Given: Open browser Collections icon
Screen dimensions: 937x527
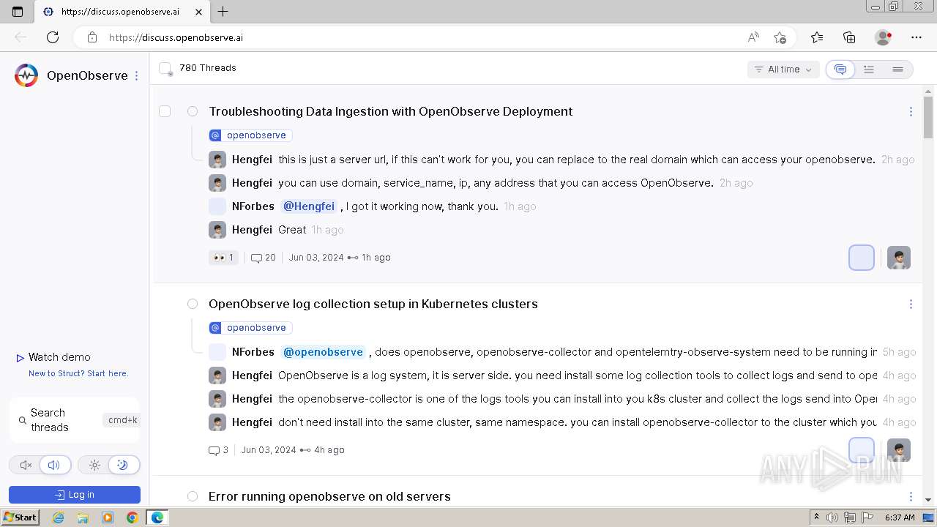Looking at the screenshot, I should (x=849, y=37).
